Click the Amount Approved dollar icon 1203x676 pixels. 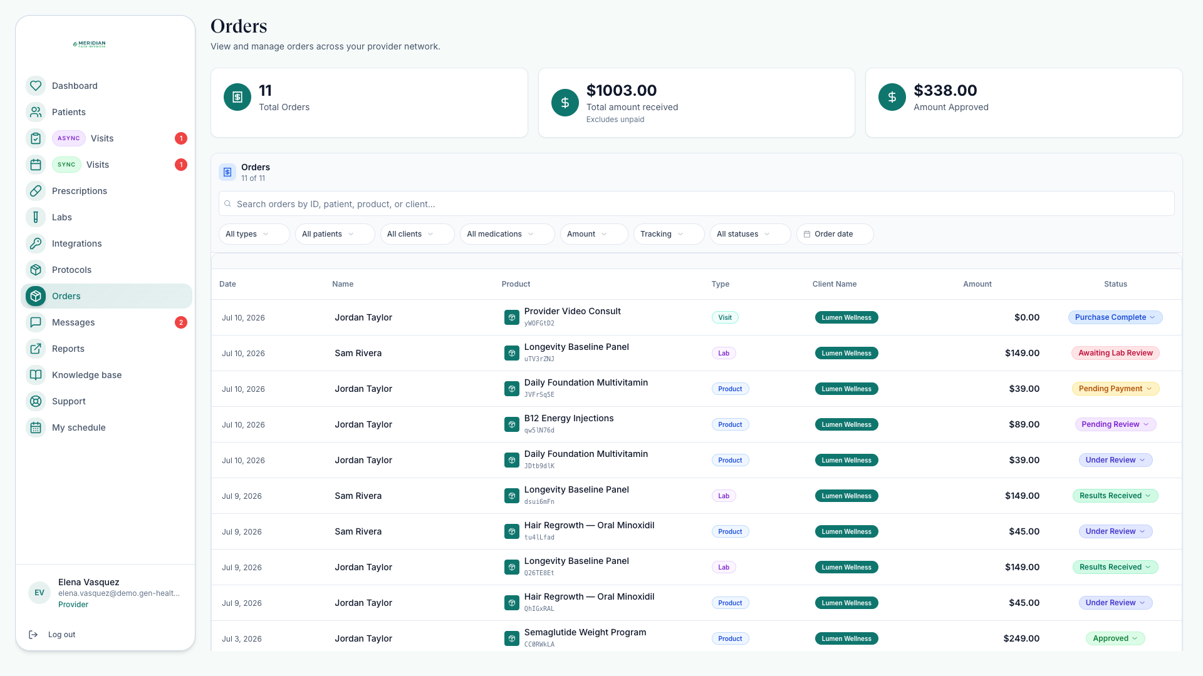(x=892, y=97)
